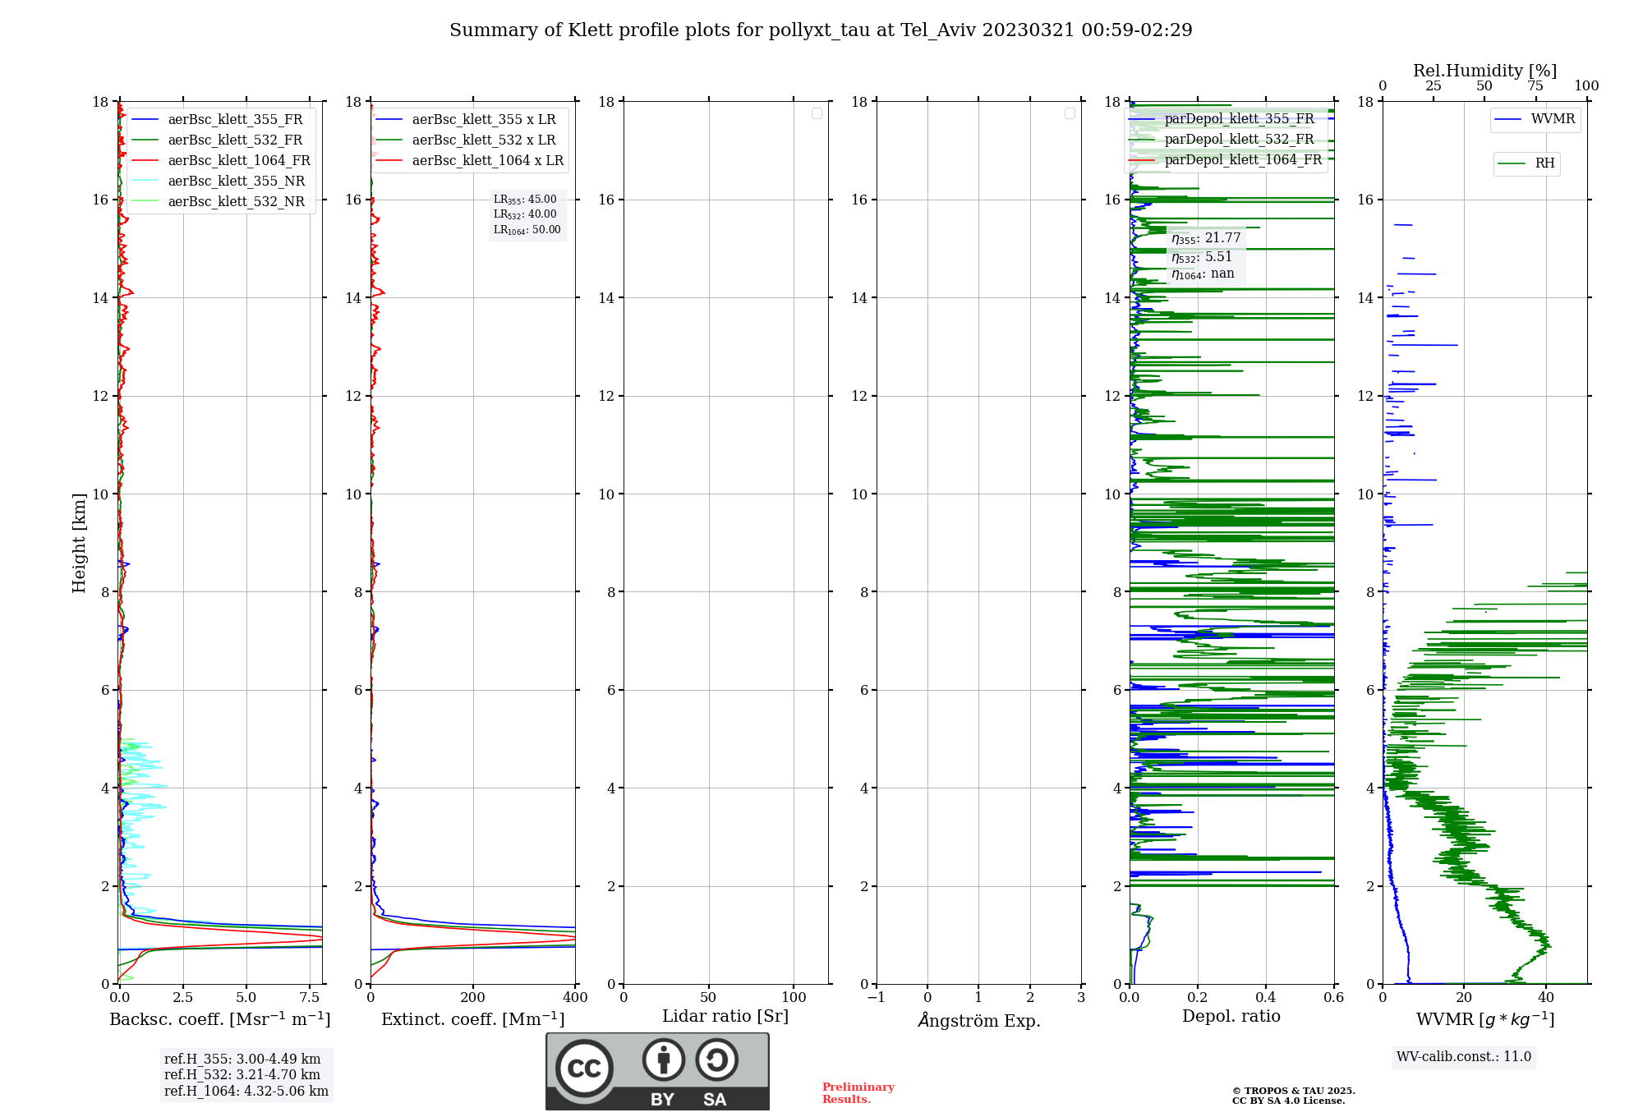Click the ref.H_1064: 4.32-5.06 km text

point(246,1092)
